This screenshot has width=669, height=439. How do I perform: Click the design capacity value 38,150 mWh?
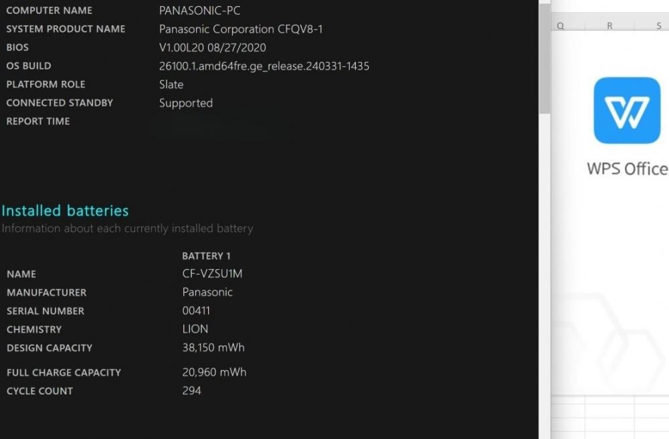pyautogui.click(x=213, y=347)
